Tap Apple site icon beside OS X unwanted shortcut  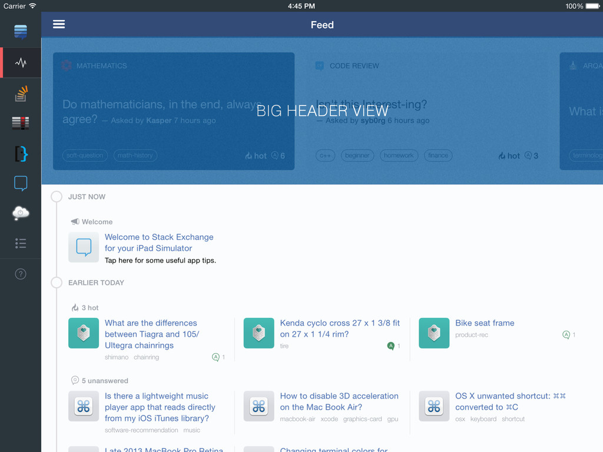coord(434,406)
